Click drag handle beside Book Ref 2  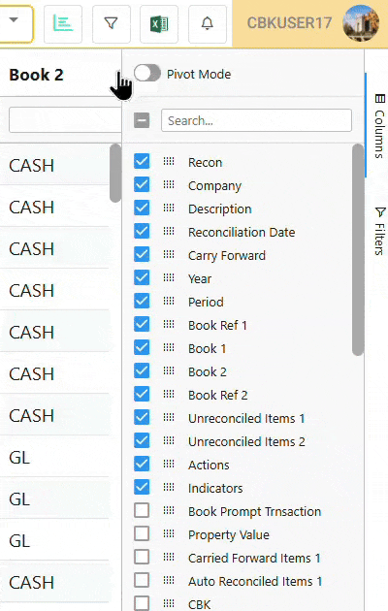point(169,394)
